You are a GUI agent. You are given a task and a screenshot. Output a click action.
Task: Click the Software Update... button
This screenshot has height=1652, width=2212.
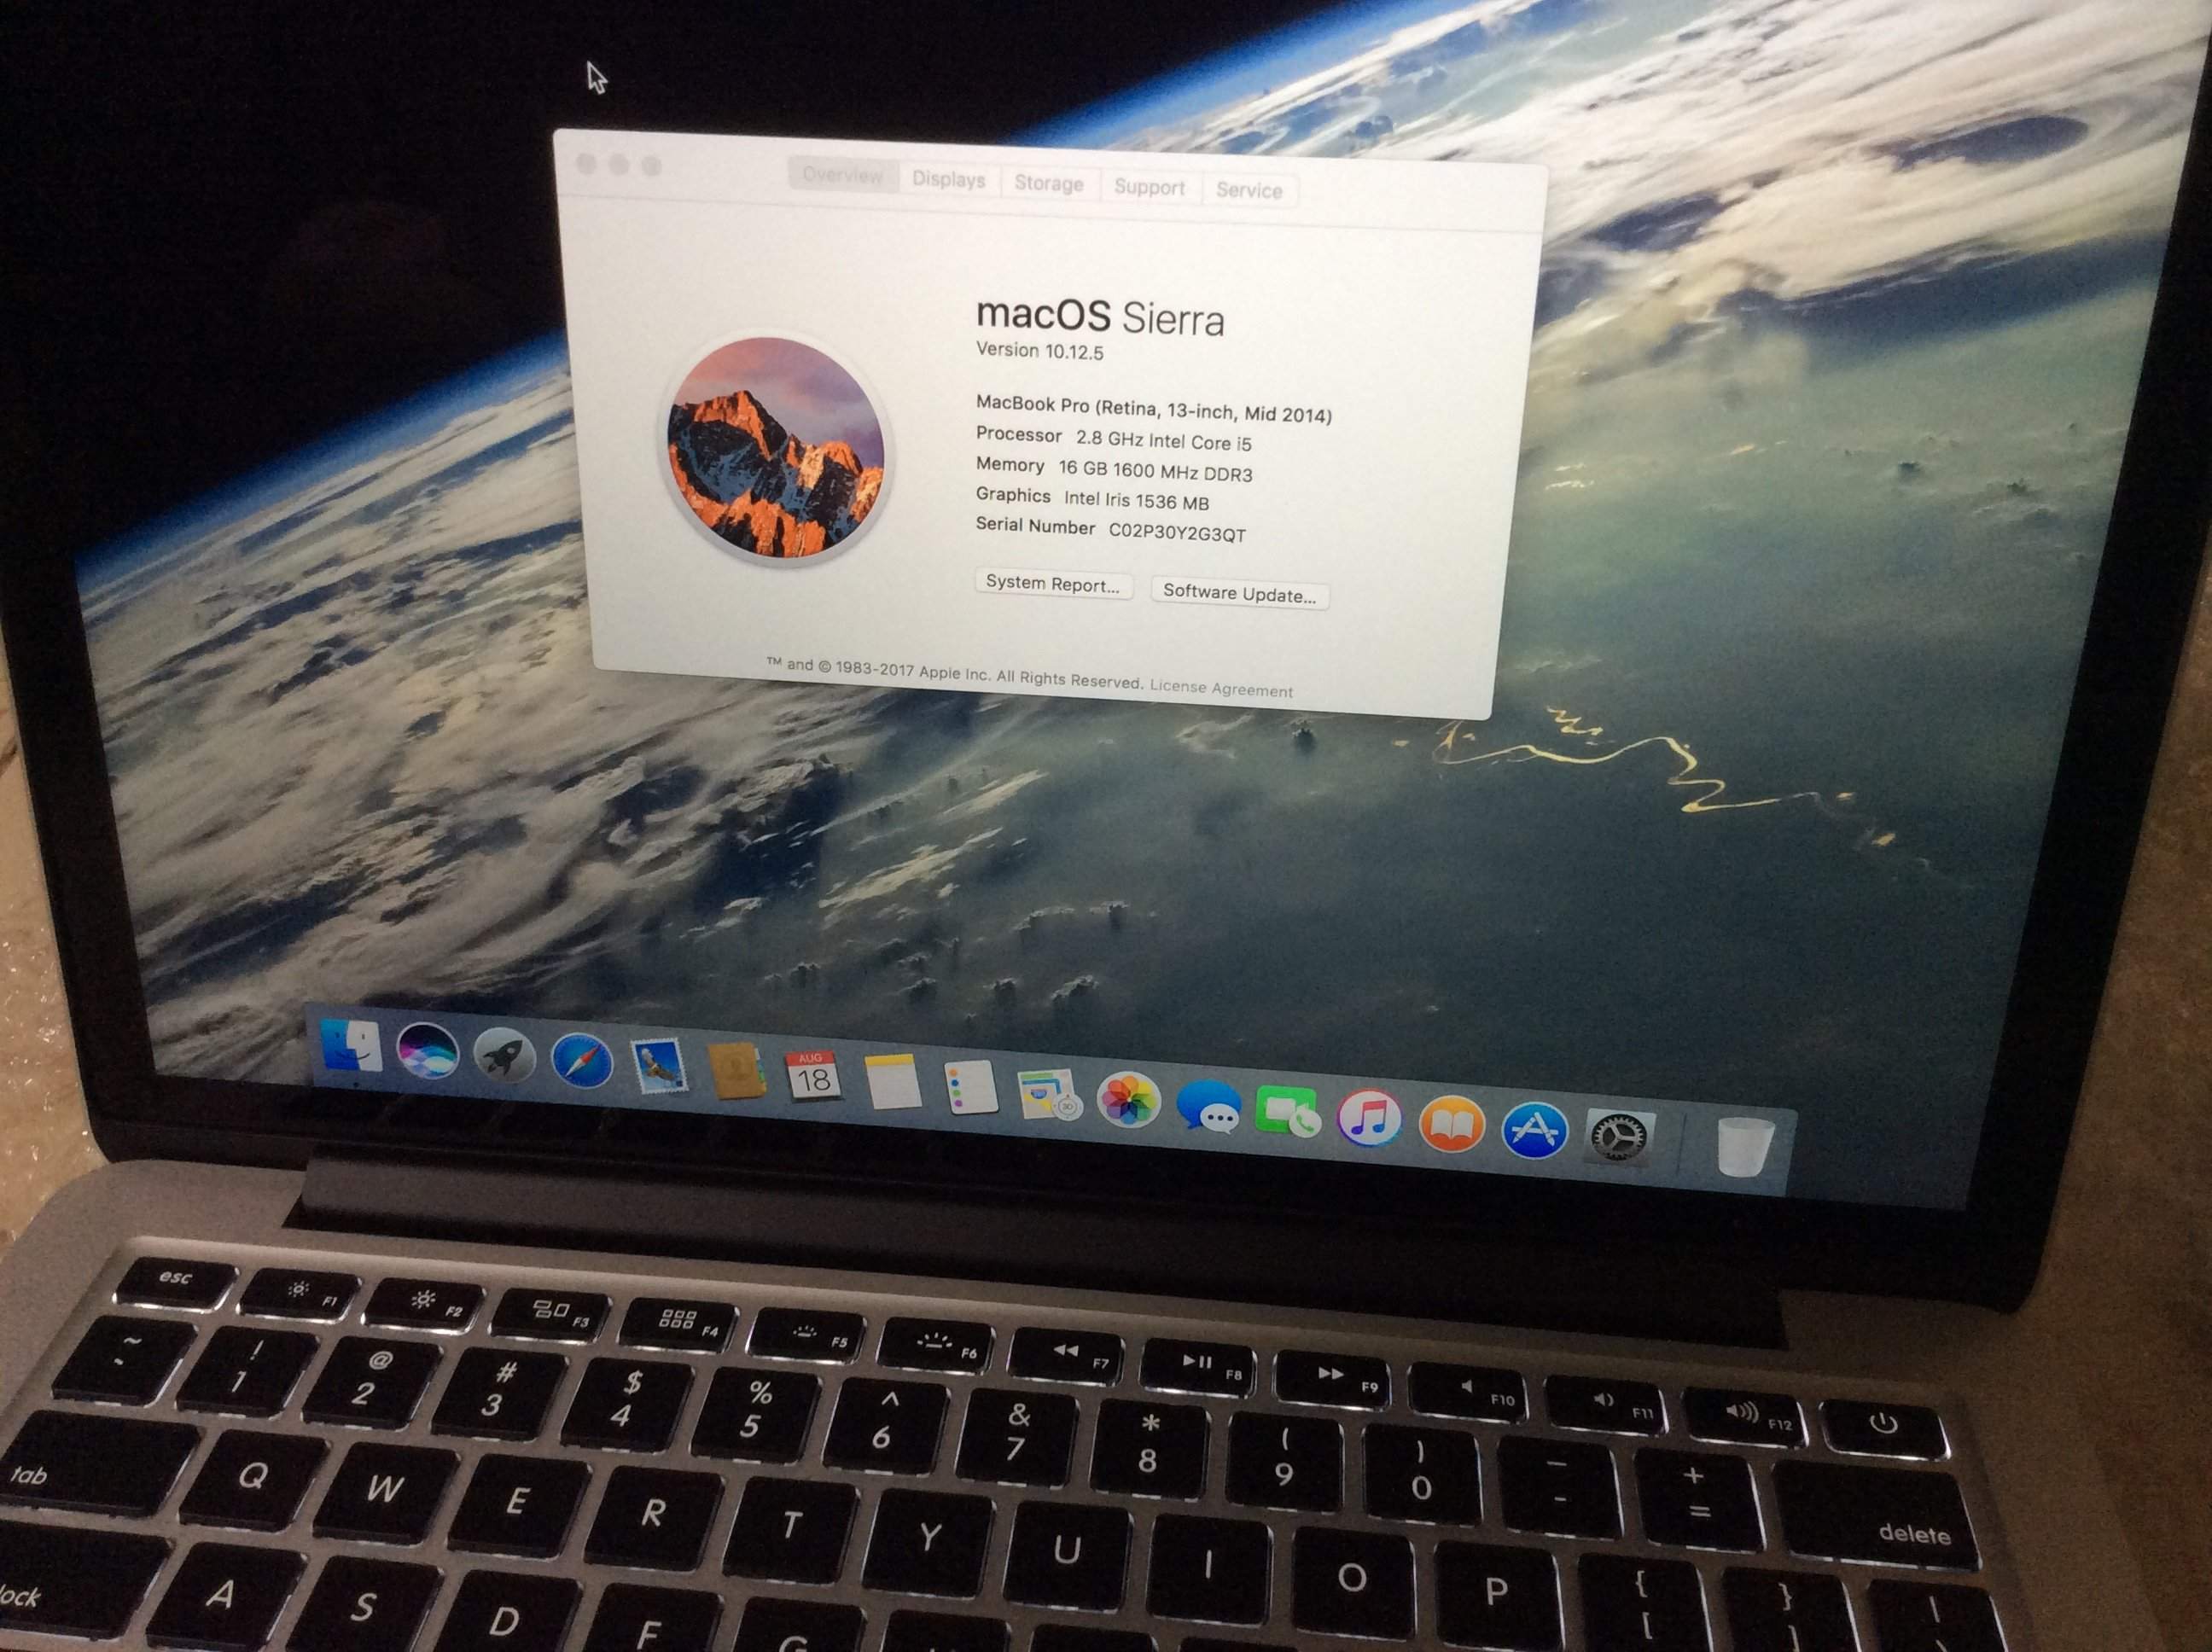coord(1239,594)
